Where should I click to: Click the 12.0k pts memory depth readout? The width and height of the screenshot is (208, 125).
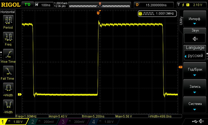pos(60,6)
